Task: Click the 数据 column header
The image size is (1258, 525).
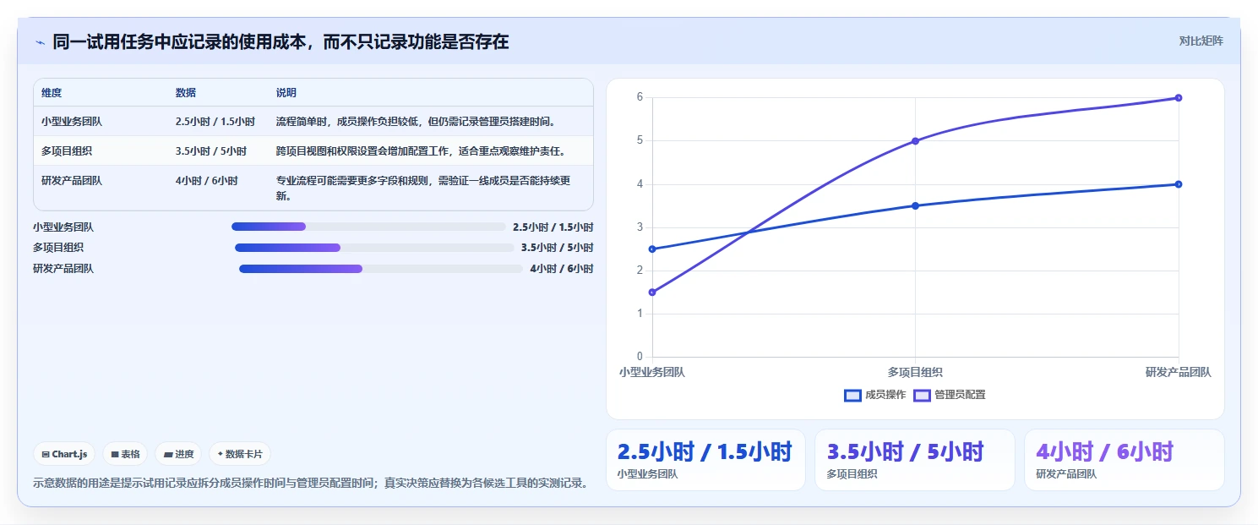Action: [x=186, y=93]
